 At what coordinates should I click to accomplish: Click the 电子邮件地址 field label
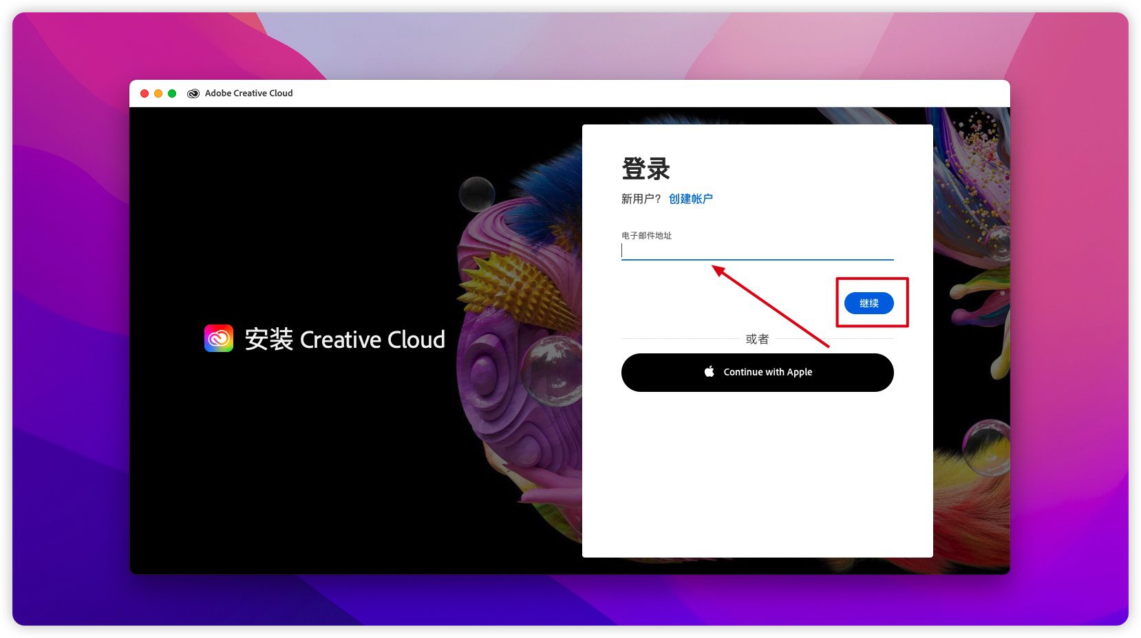[x=646, y=236]
